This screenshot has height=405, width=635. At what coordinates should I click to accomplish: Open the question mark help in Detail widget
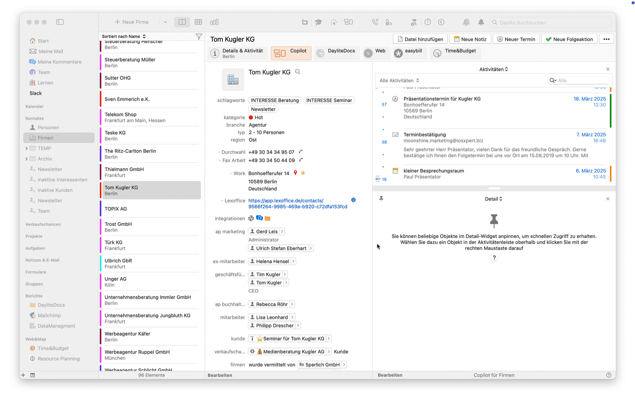494,258
